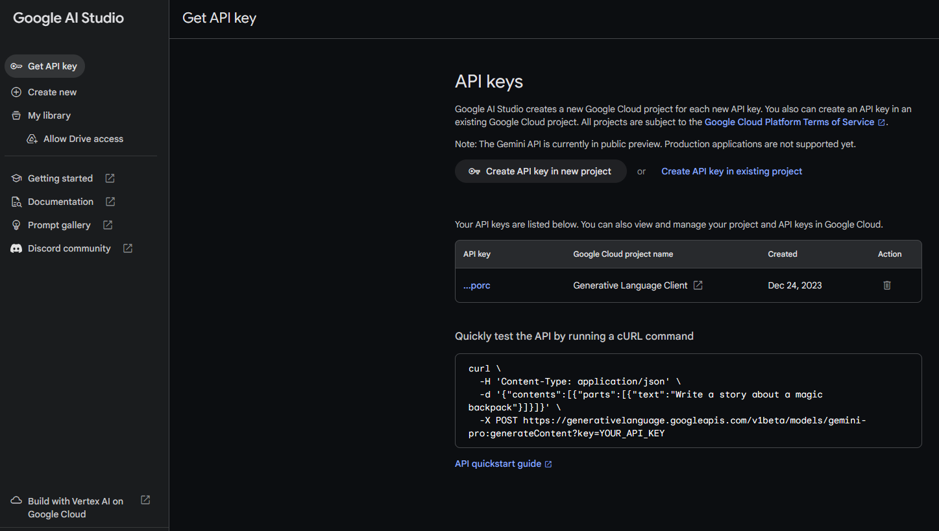Viewport: 939px width, 531px height.
Task: Click the external-link icon next to Prompt gallery
Action: click(x=108, y=225)
